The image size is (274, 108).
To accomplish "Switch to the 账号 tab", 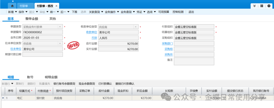I will coord(30,77).
